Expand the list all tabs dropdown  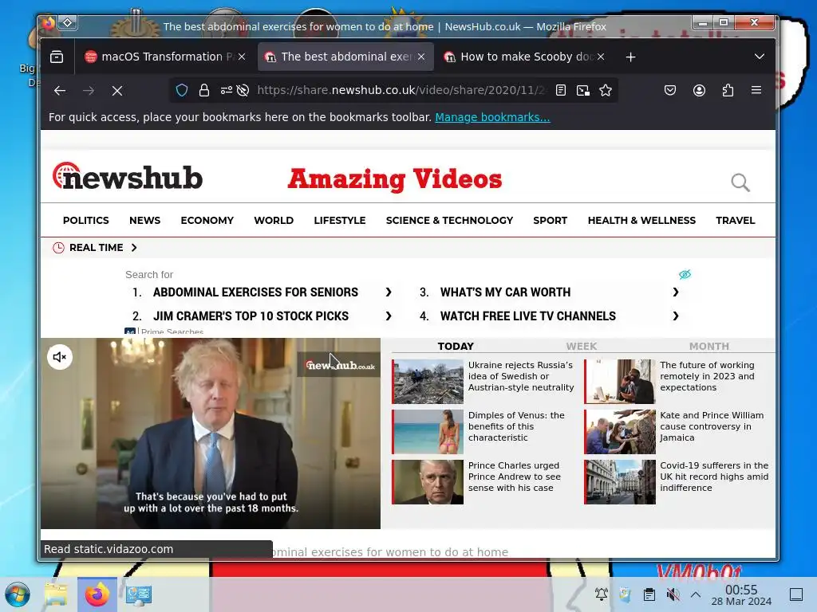tap(760, 57)
